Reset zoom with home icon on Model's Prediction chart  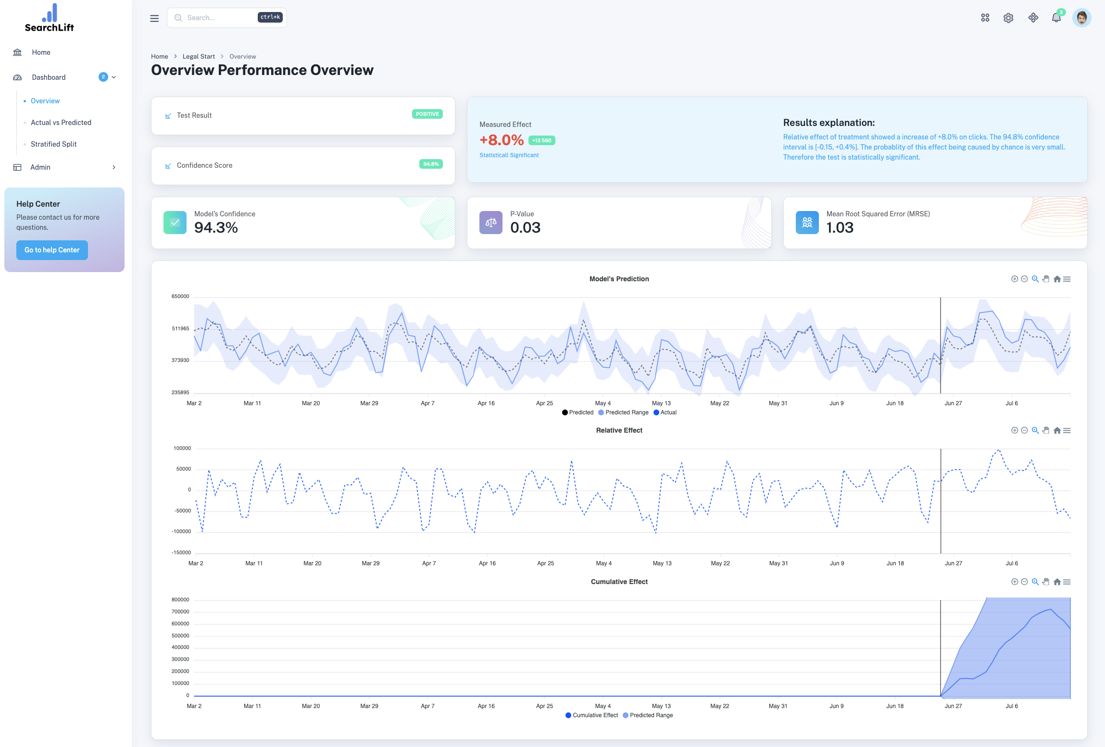(x=1057, y=279)
